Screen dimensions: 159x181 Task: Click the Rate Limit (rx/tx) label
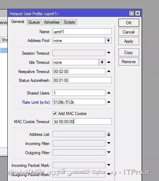pos(36,102)
